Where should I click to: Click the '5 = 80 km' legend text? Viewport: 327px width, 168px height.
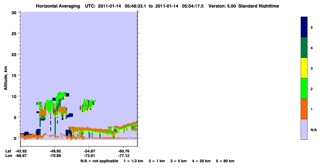(x=225, y=161)
